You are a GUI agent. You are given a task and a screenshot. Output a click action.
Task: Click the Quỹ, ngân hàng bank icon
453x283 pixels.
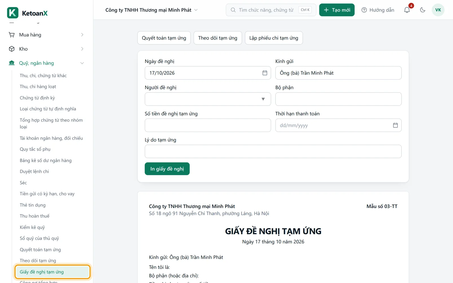click(x=12, y=63)
